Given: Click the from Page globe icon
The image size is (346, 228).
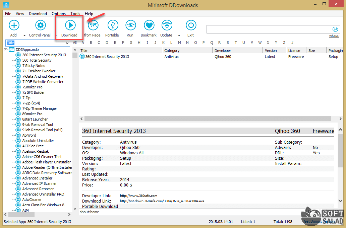Looking at the screenshot, I should [x=93, y=25].
